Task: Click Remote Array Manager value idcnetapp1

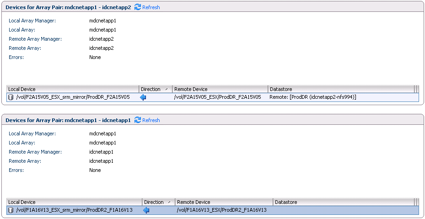Action: [x=102, y=152]
